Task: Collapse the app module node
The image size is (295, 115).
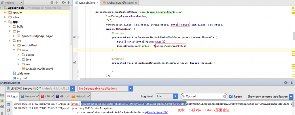Action: (5, 22)
